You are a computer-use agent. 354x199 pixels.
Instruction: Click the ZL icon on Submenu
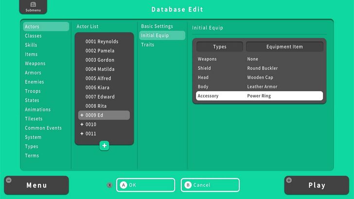coord(33,4)
